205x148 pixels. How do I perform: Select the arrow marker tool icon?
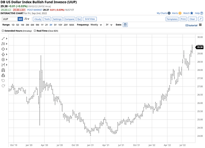(x=3, y=54)
